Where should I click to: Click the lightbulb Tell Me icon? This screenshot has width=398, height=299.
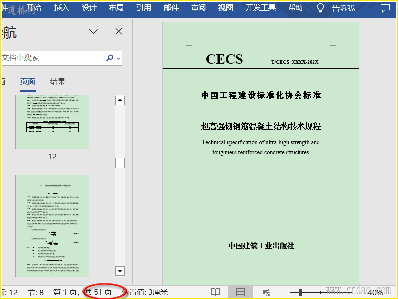point(320,8)
